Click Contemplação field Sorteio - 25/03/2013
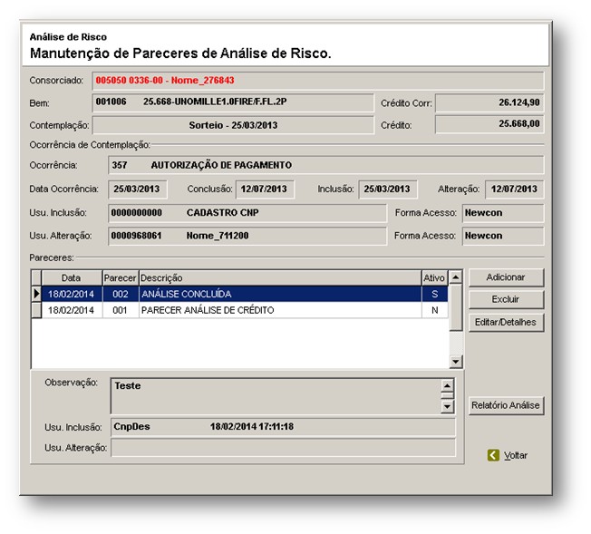 pyautogui.click(x=233, y=125)
